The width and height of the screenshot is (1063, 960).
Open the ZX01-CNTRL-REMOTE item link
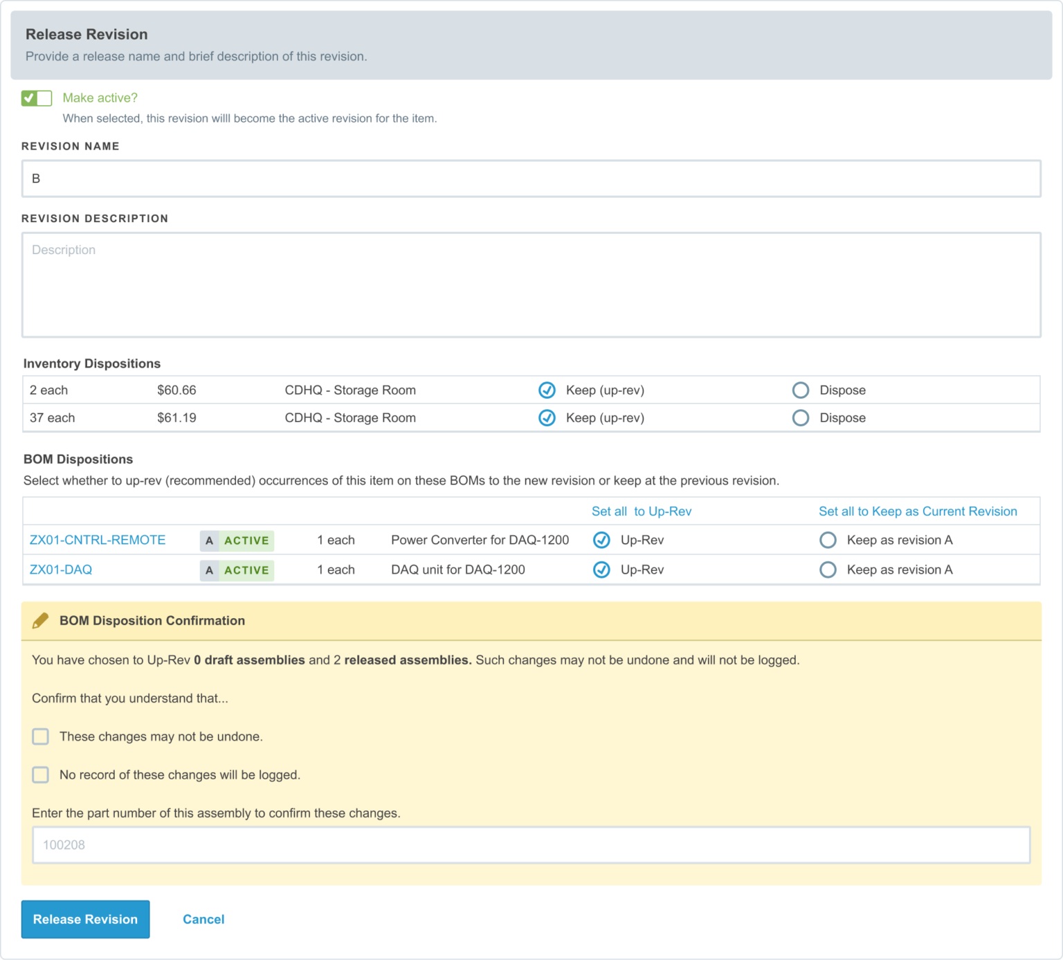[x=98, y=540]
